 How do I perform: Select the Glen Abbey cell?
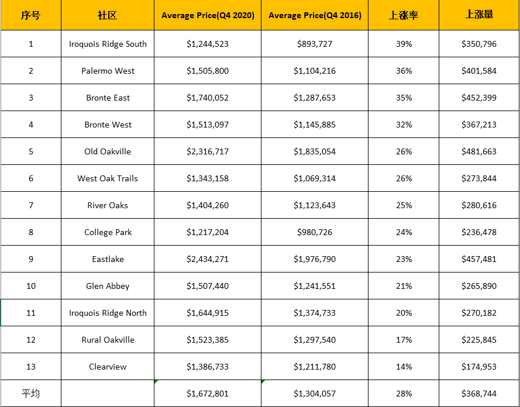[x=108, y=286]
